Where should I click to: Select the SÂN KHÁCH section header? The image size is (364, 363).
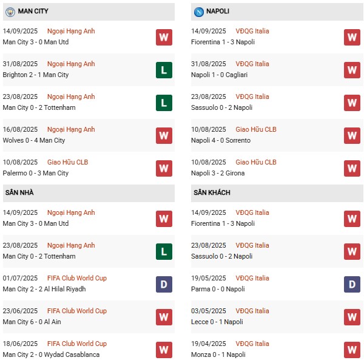pyautogui.click(x=277, y=193)
